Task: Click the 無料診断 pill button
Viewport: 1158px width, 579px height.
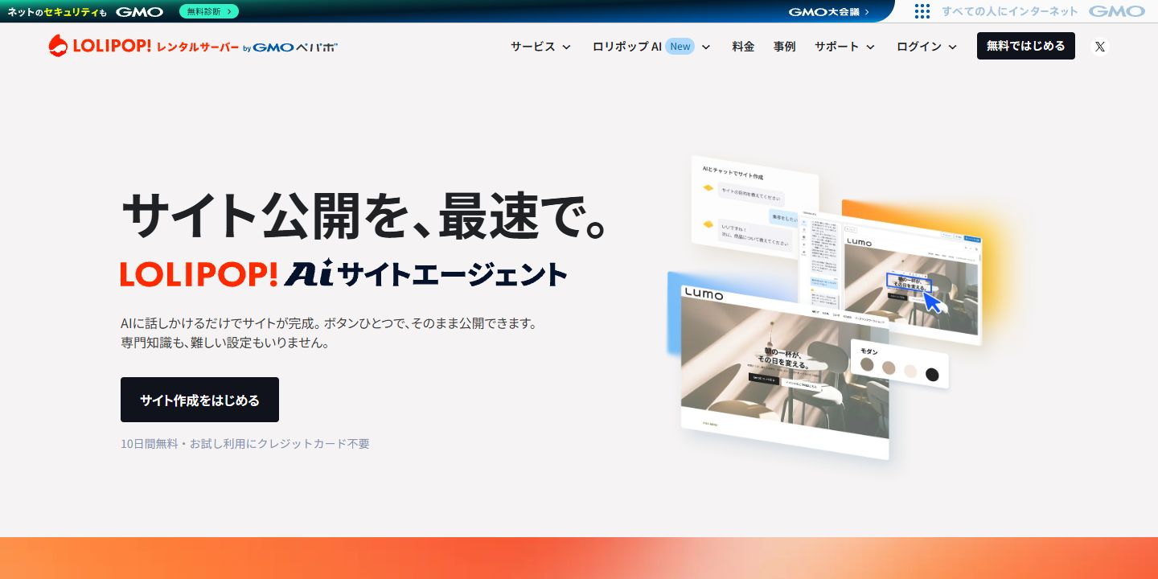Action: 209,11
